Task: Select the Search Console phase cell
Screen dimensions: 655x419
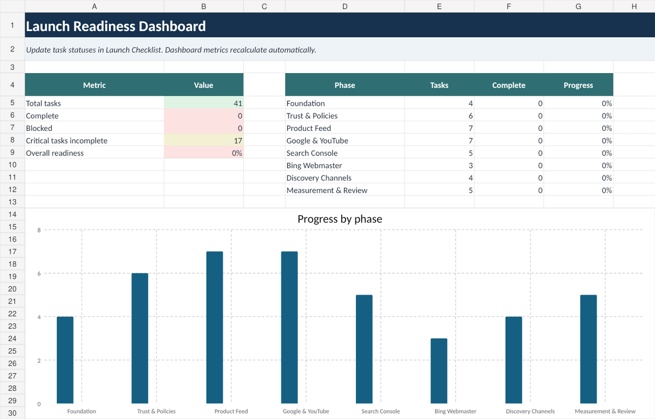Action: point(345,153)
